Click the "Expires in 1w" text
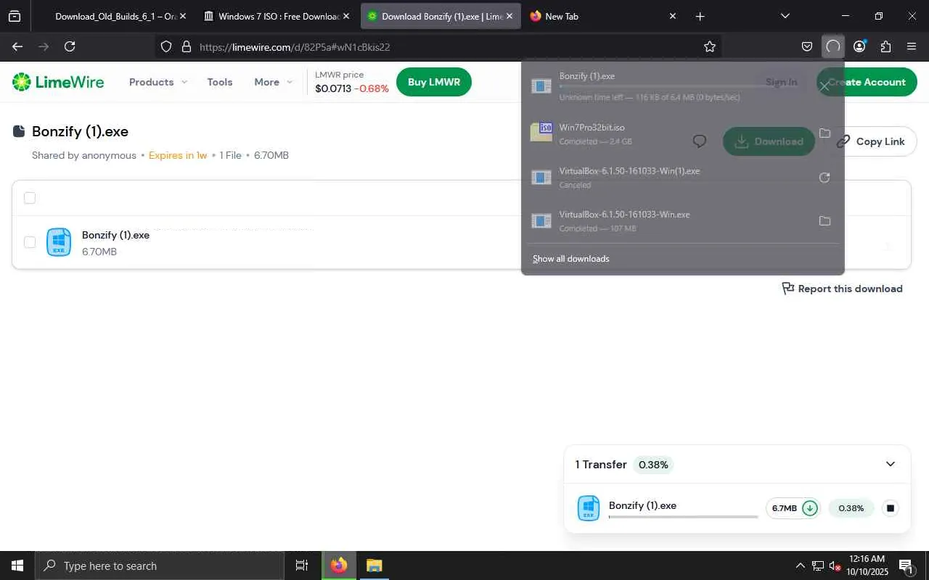 (x=178, y=155)
